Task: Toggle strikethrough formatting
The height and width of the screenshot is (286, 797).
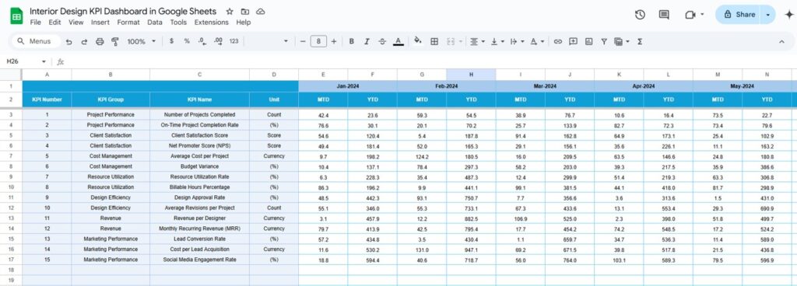Action: (382, 42)
